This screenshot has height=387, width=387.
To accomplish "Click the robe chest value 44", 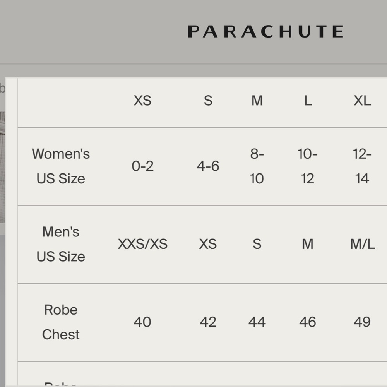I will pyautogui.click(x=257, y=322).
